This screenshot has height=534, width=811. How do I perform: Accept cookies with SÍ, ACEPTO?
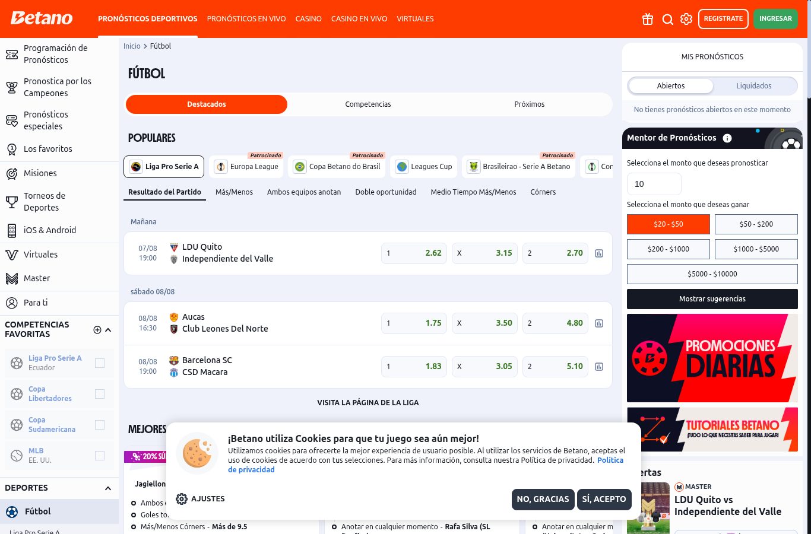point(604,500)
